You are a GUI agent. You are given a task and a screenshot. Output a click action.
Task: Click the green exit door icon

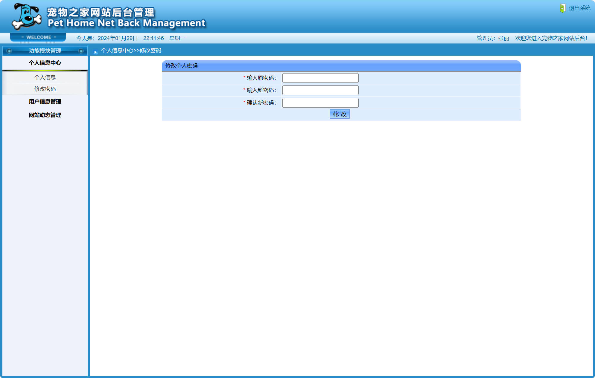pyautogui.click(x=562, y=8)
